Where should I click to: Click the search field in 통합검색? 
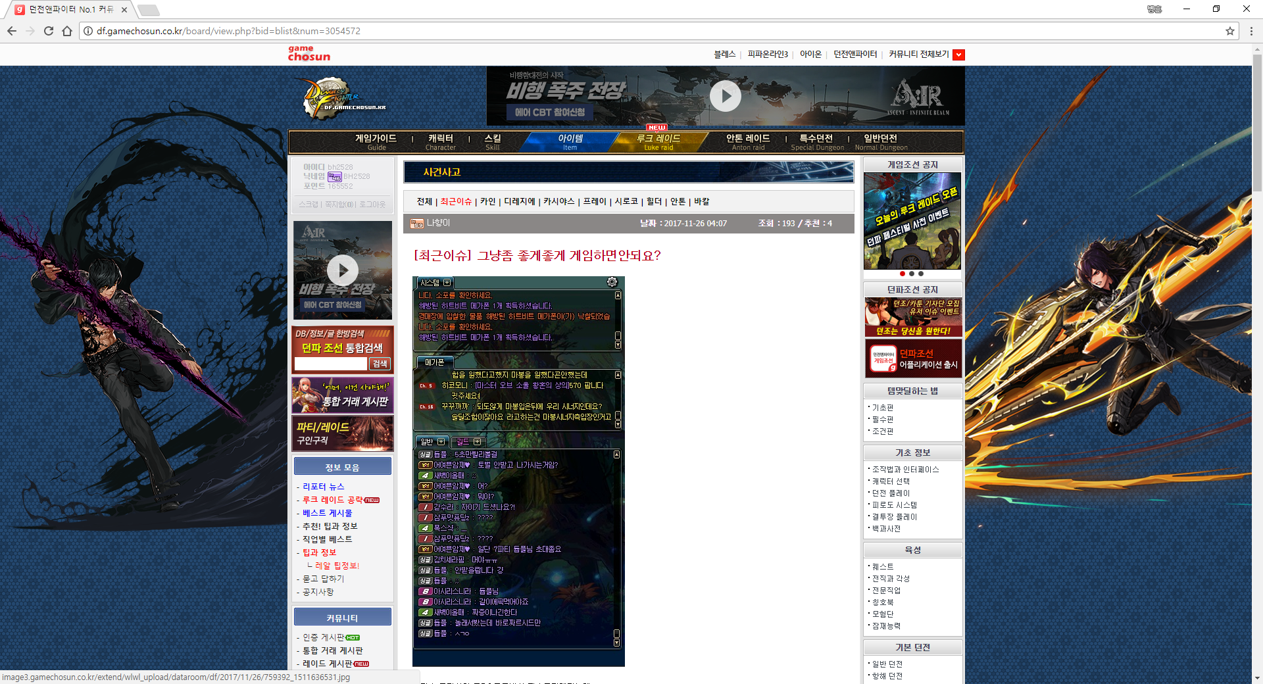pyautogui.click(x=330, y=364)
